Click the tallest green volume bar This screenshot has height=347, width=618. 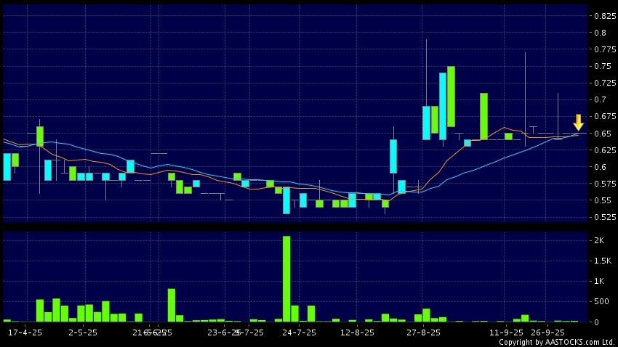[x=286, y=278]
